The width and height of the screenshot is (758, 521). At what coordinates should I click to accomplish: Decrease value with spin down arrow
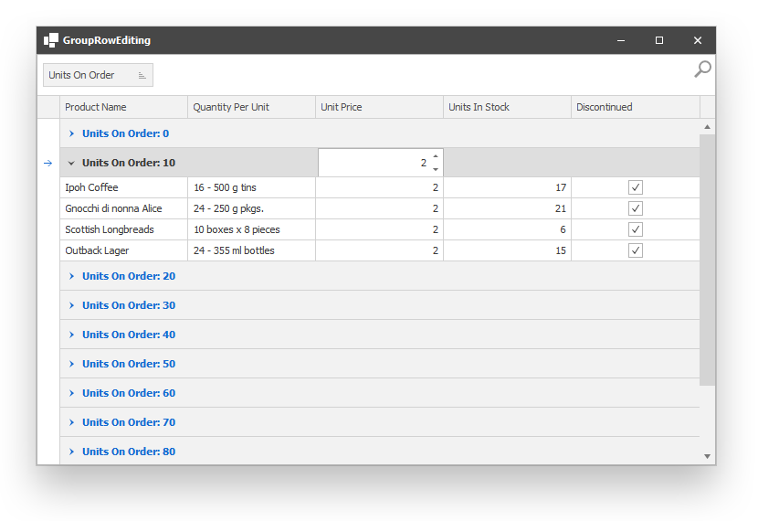pos(436,169)
